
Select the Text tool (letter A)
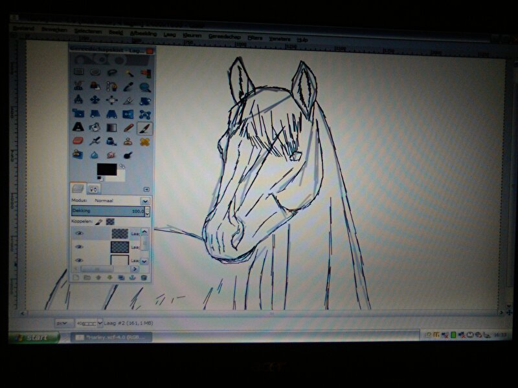[78, 127]
